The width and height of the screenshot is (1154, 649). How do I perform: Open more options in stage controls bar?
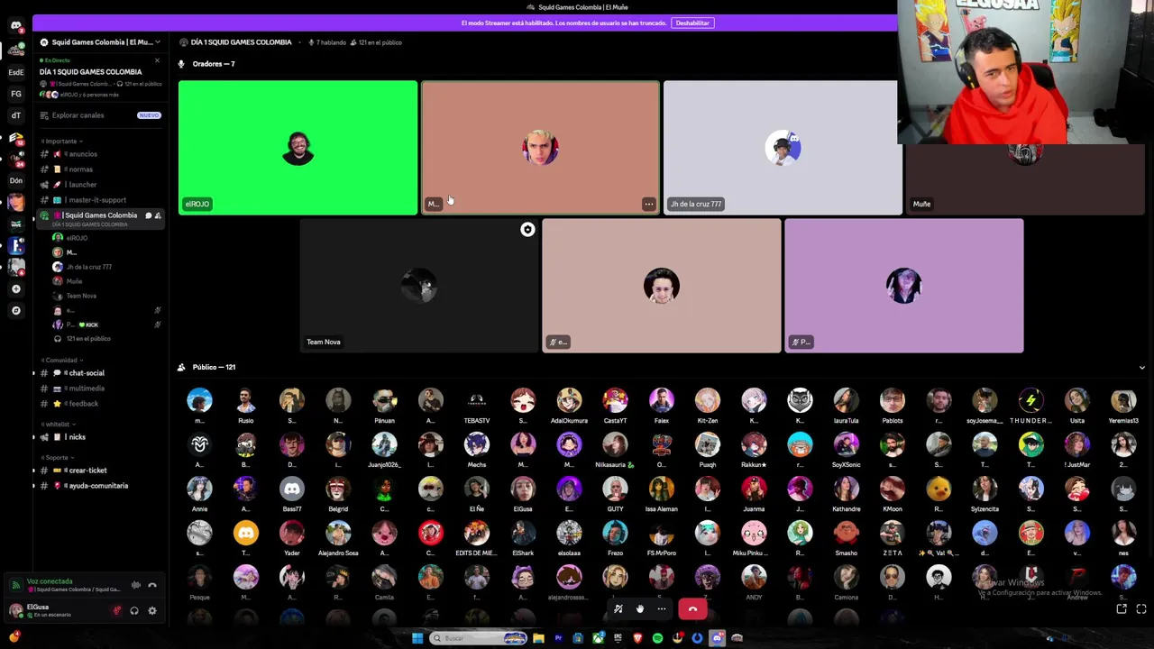[662, 609]
